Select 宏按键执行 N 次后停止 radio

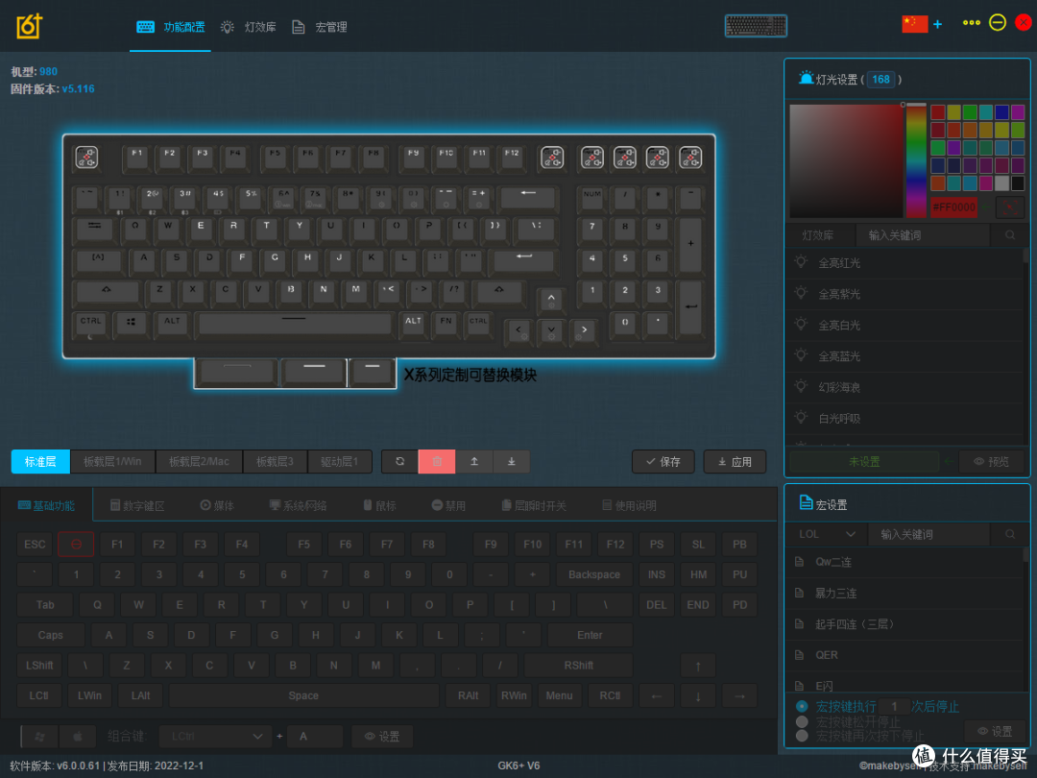click(802, 707)
